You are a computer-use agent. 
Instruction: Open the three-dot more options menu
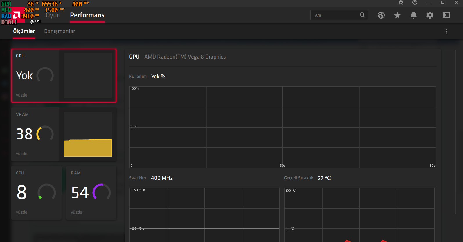point(446,31)
